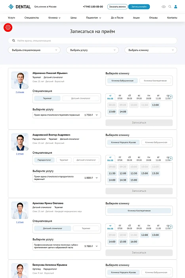Open Акции navigation item
The height and width of the screenshot is (278, 185).
[136, 18]
